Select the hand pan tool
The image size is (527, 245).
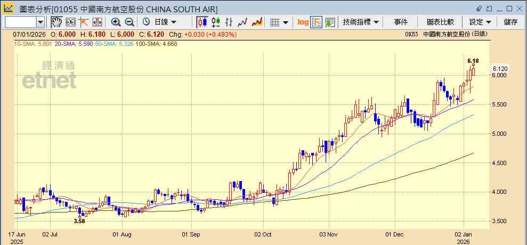(x=56, y=22)
